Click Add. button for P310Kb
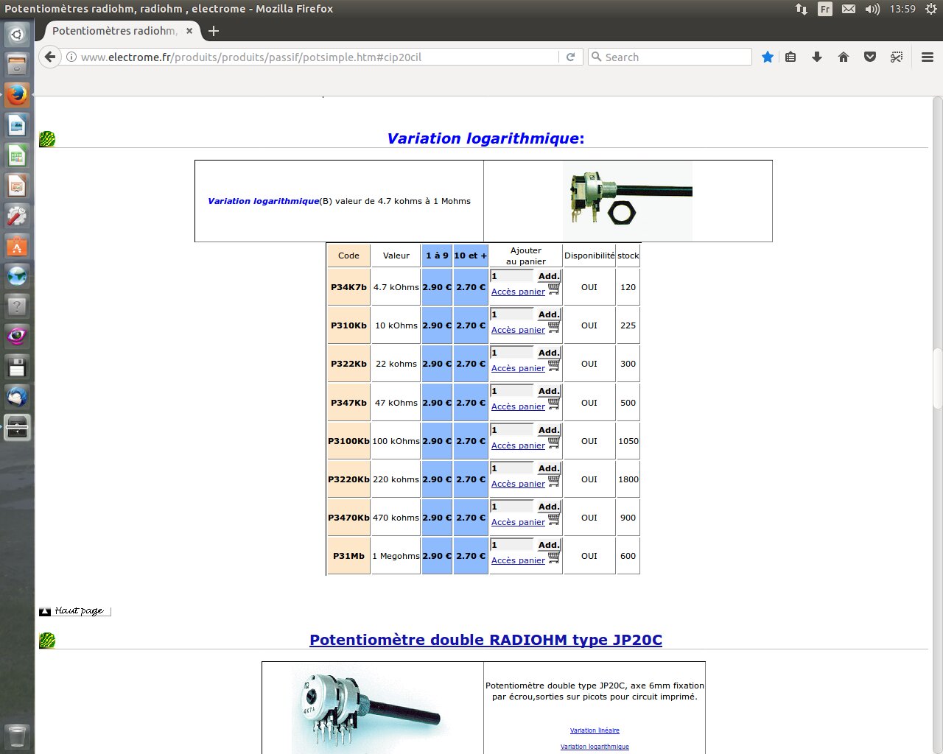This screenshot has height=754, width=943. [548, 314]
